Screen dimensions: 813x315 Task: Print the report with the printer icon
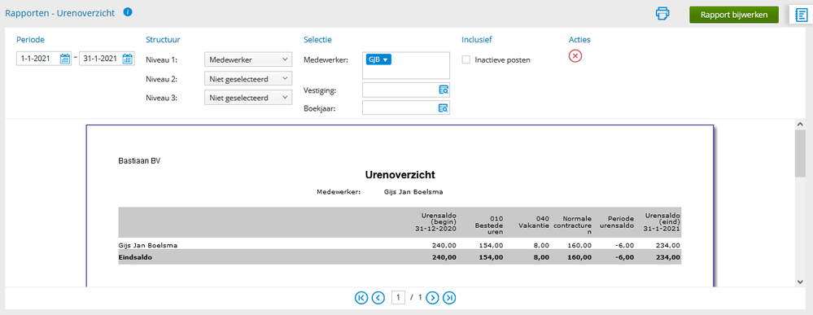(662, 14)
